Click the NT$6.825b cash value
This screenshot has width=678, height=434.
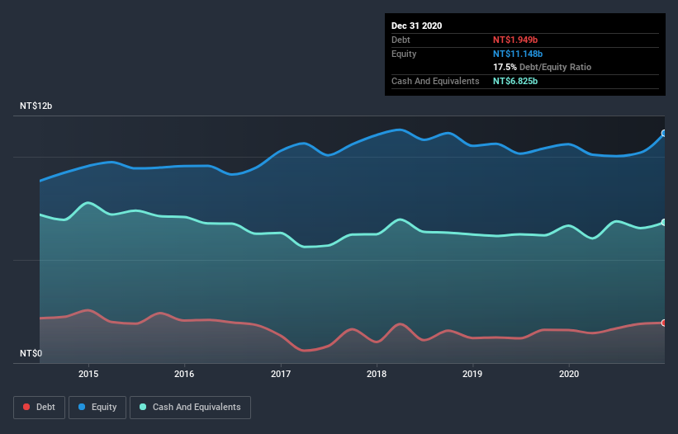tap(515, 81)
